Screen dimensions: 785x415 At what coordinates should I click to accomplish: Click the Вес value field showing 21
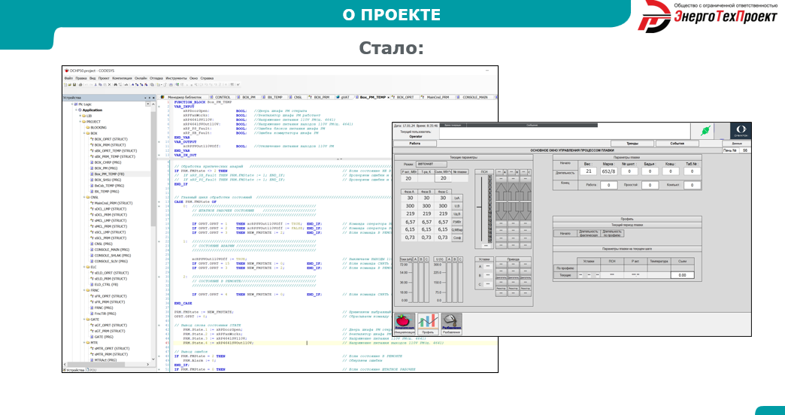point(588,171)
